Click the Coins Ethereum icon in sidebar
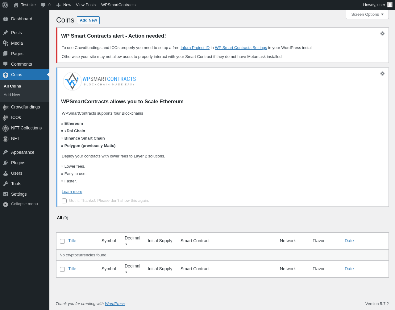 coord(6,75)
